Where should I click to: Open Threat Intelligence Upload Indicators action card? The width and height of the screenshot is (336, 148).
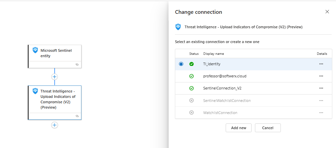pyautogui.click(x=54, y=103)
